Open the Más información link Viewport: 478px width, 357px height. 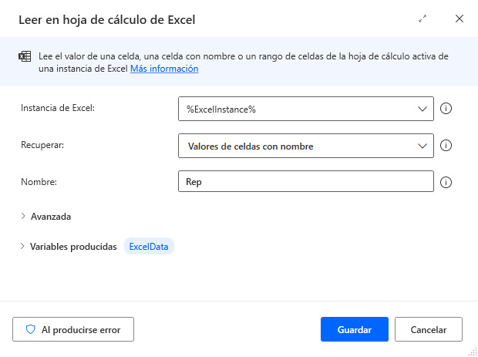tap(164, 69)
